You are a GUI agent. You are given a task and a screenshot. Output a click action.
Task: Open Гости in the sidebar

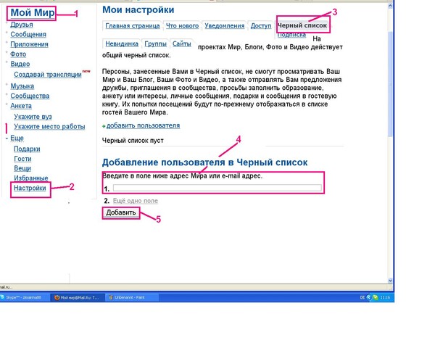tap(22, 159)
